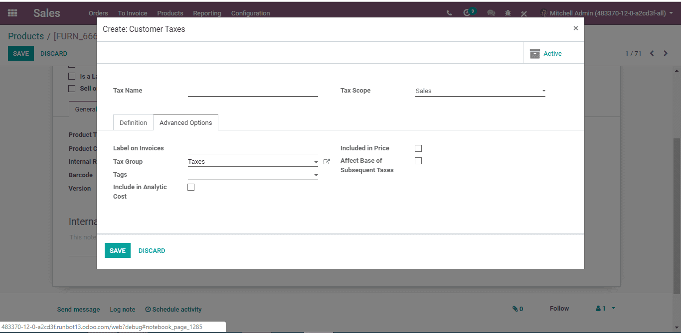Viewport: 681px width, 333px height.
Task: Click Log note in chatter
Action: coord(123,309)
